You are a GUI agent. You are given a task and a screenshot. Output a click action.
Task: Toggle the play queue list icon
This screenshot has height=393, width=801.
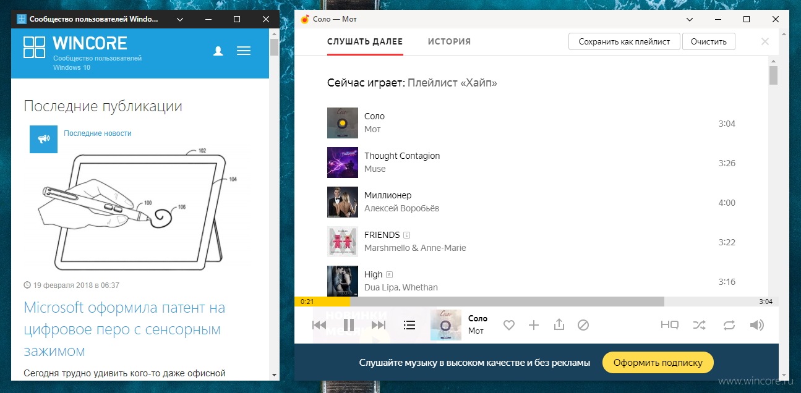(409, 325)
